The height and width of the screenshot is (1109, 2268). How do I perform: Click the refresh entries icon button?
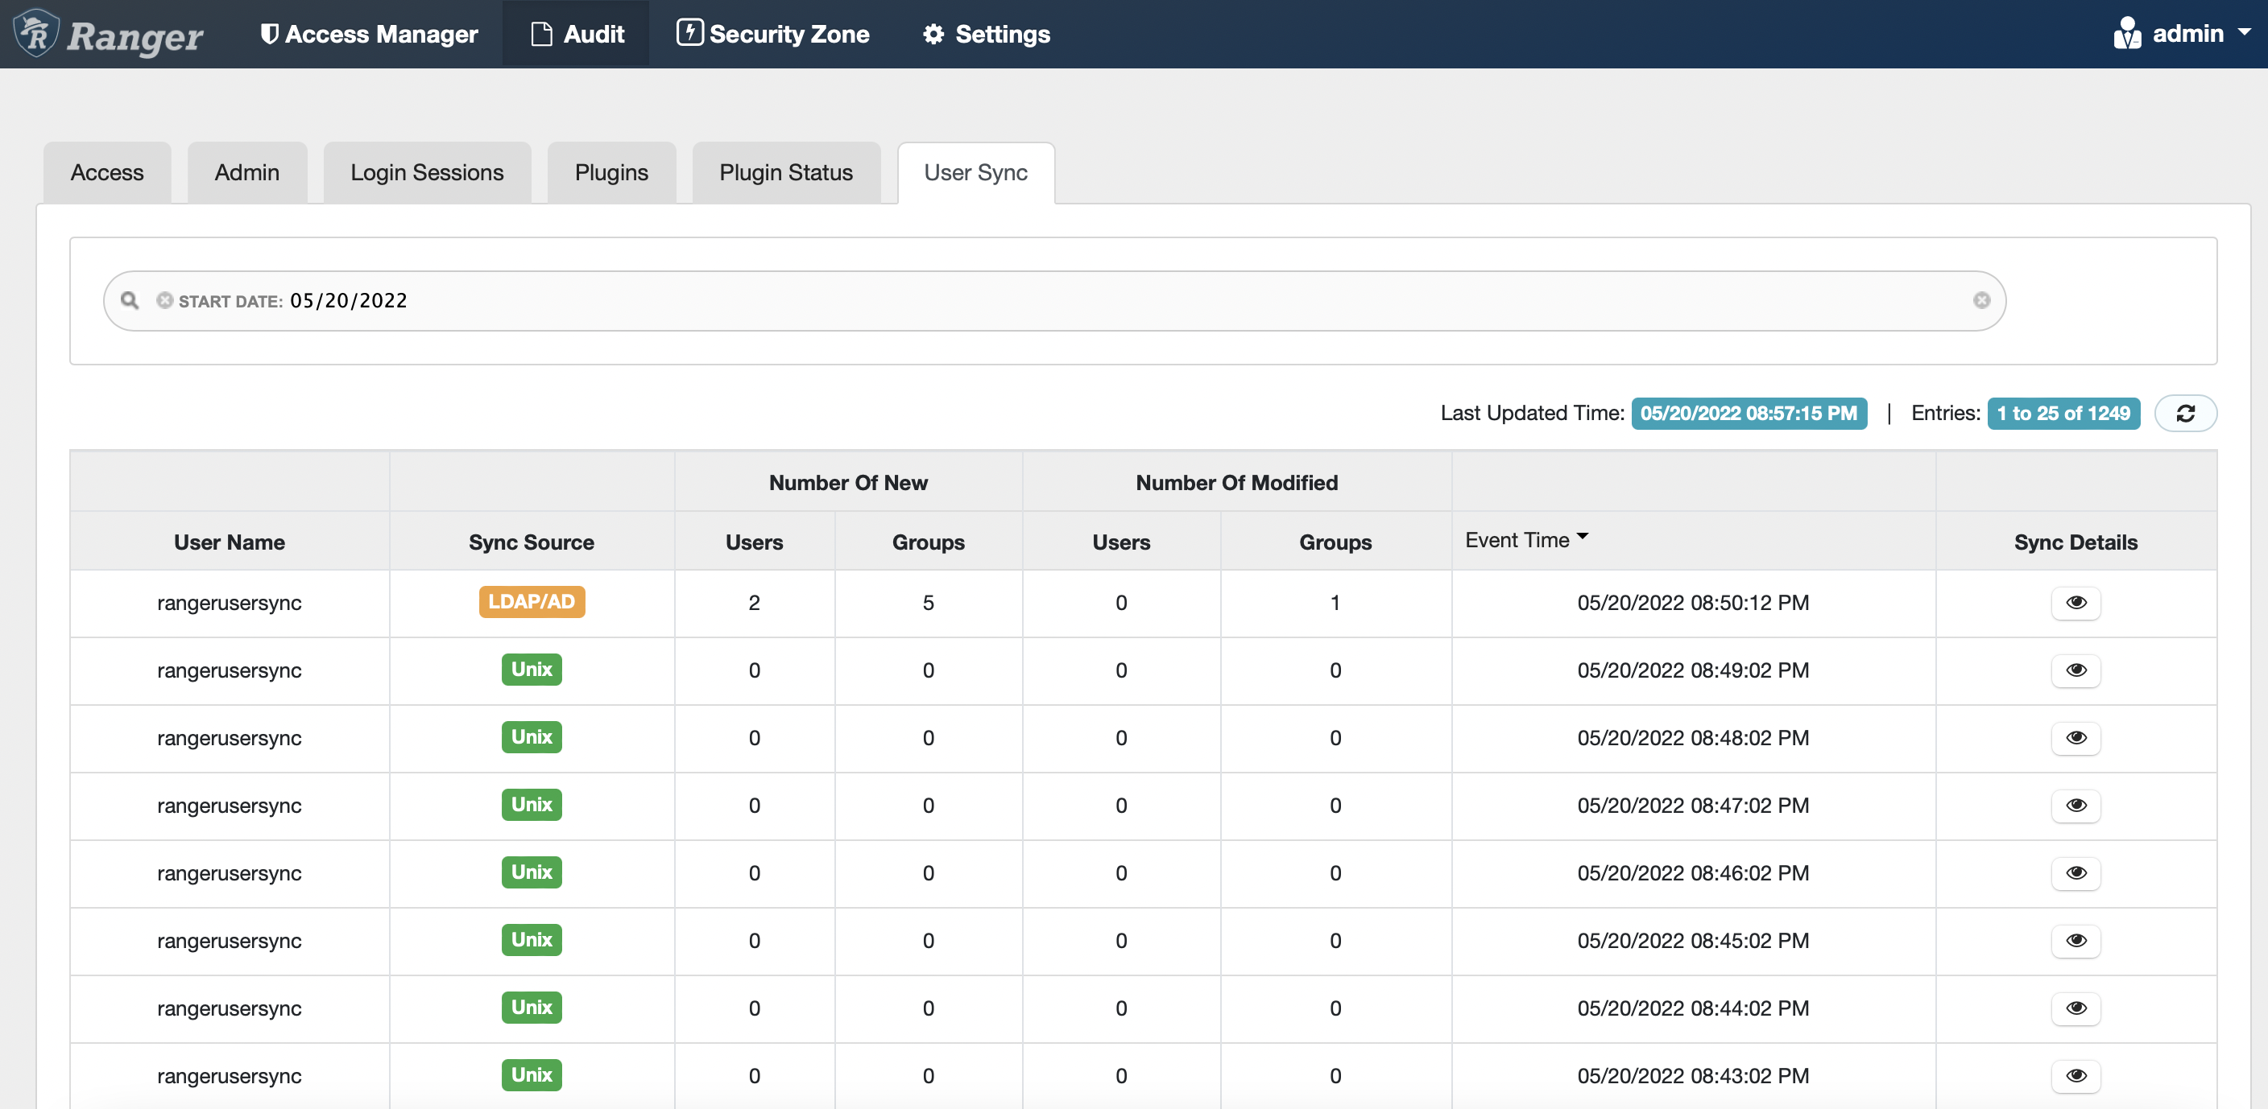(2184, 414)
